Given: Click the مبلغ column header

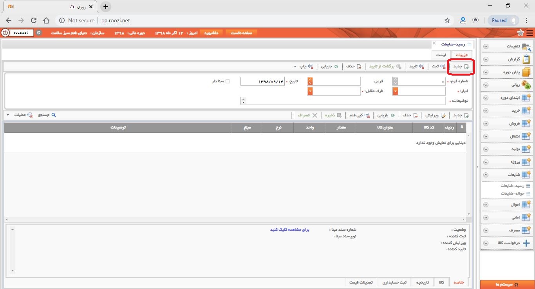Looking at the screenshot, I should pyautogui.click(x=247, y=127).
